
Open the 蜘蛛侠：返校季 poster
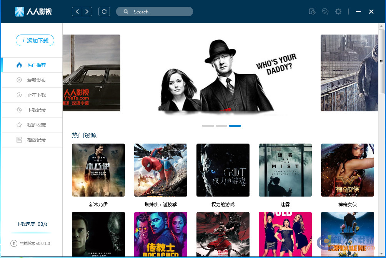[161, 170]
